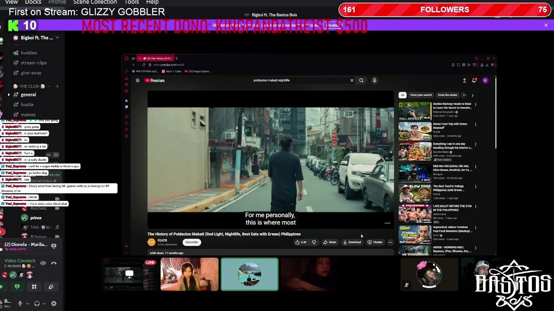Stop streaming Dionela screen share
The width and height of the screenshot is (554, 311).
coord(54,246)
